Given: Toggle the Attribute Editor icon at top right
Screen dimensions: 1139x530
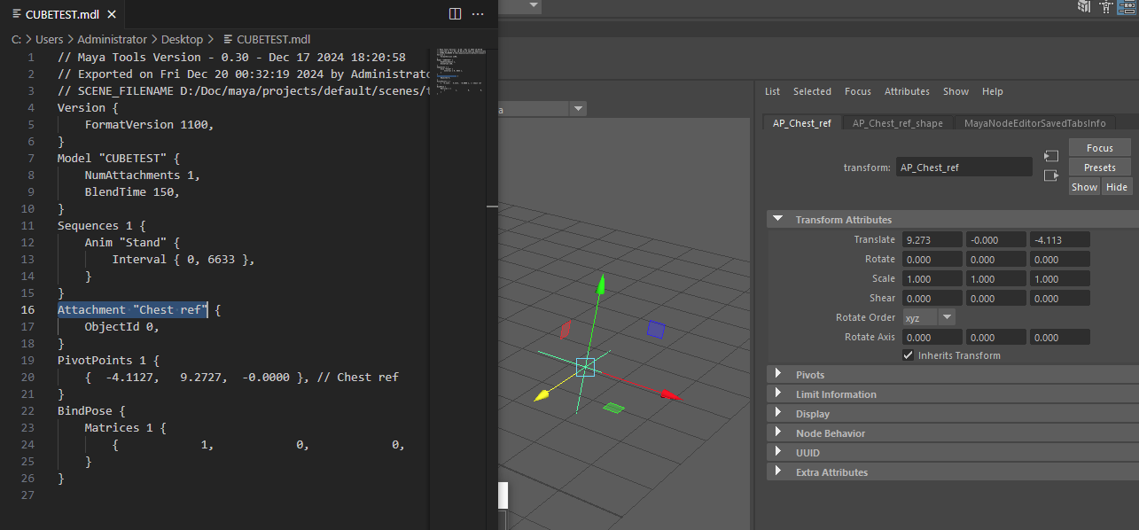Looking at the screenshot, I should click(x=1126, y=7).
